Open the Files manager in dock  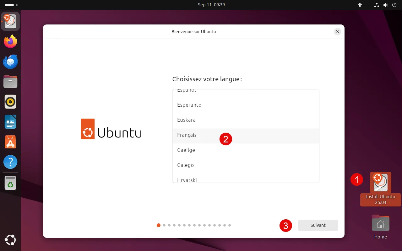pos(10,82)
